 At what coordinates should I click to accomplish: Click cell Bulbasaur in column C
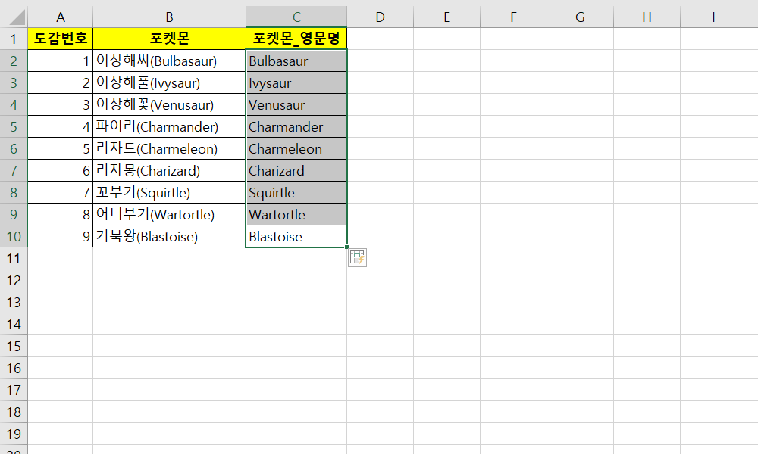(296, 61)
